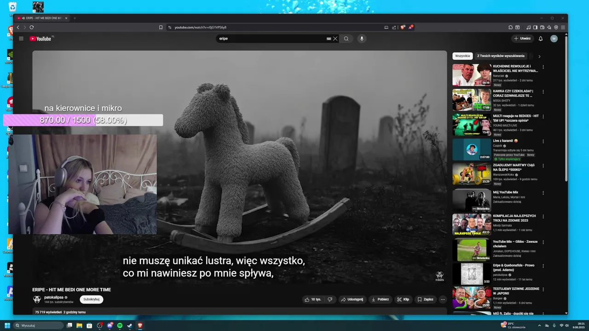Switch to the 'ERIPE - HIT ME BEDI' browser tab

click(42, 18)
